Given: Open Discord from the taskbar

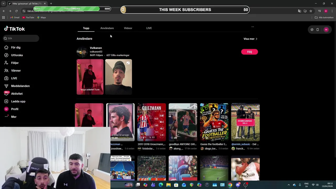Looking at the screenshot, I should click(238, 185).
